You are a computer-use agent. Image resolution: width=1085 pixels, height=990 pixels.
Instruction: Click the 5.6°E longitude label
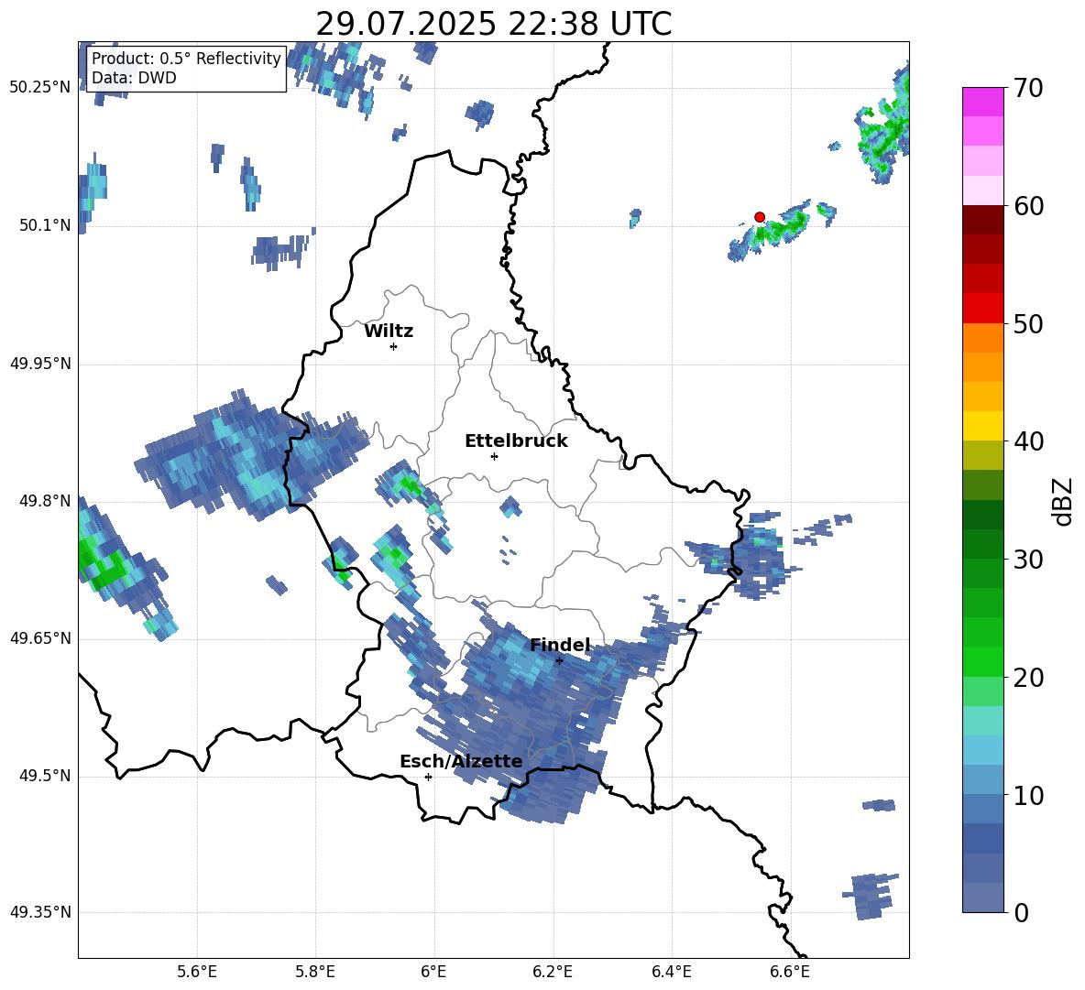[197, 972]
